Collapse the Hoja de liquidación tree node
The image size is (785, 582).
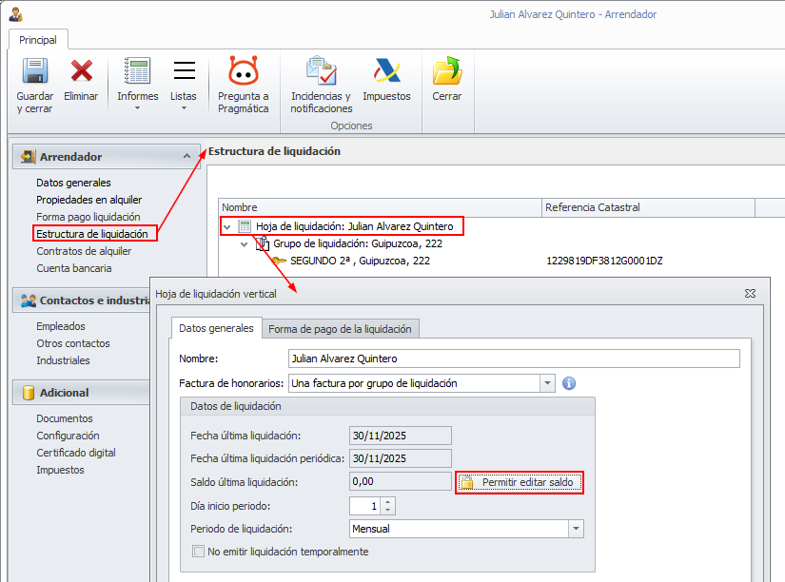[x=227, y=226]
